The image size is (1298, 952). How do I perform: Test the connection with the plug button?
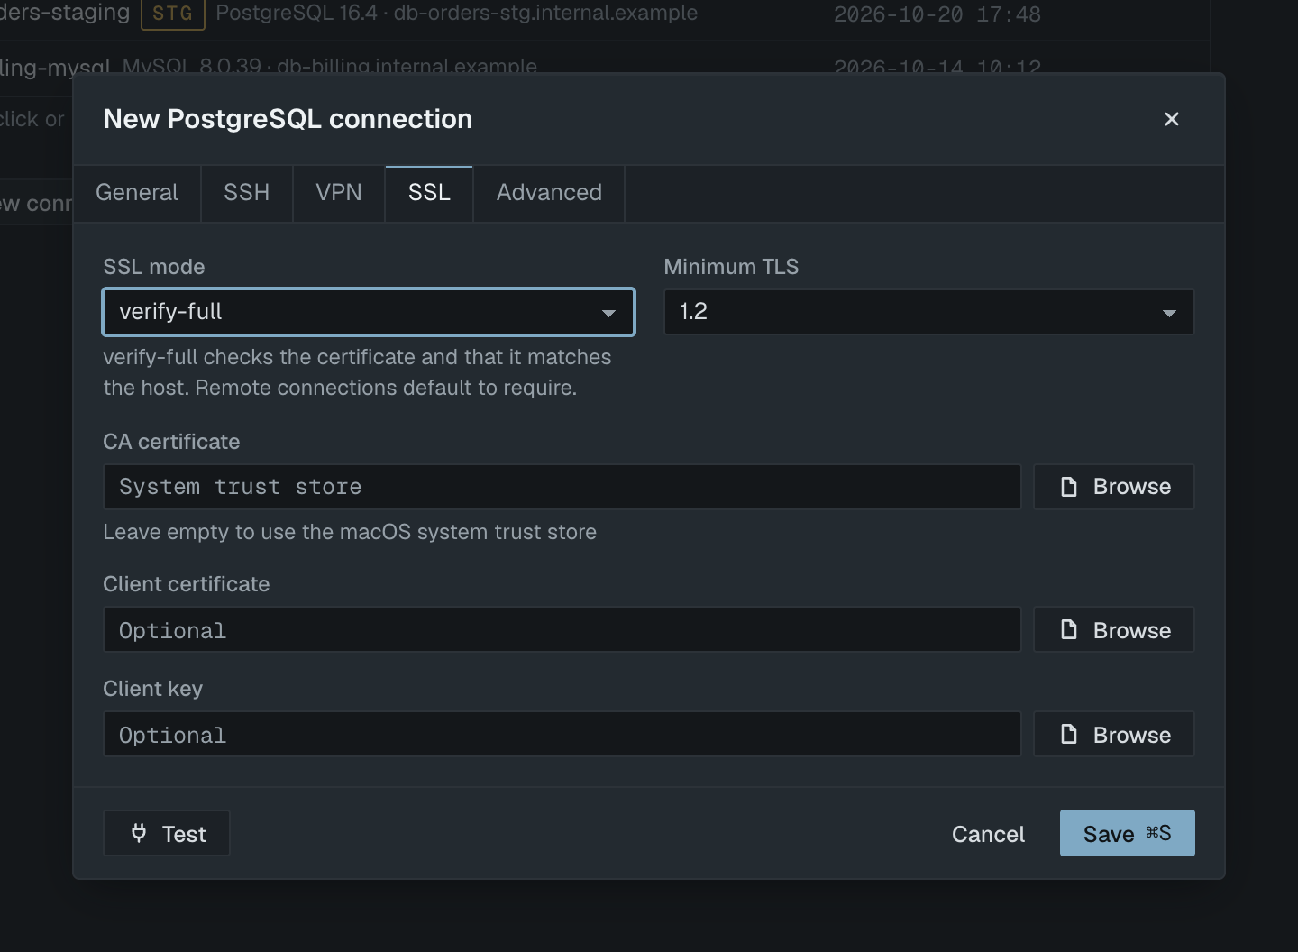pyautogui.click(x=167, y=834)
